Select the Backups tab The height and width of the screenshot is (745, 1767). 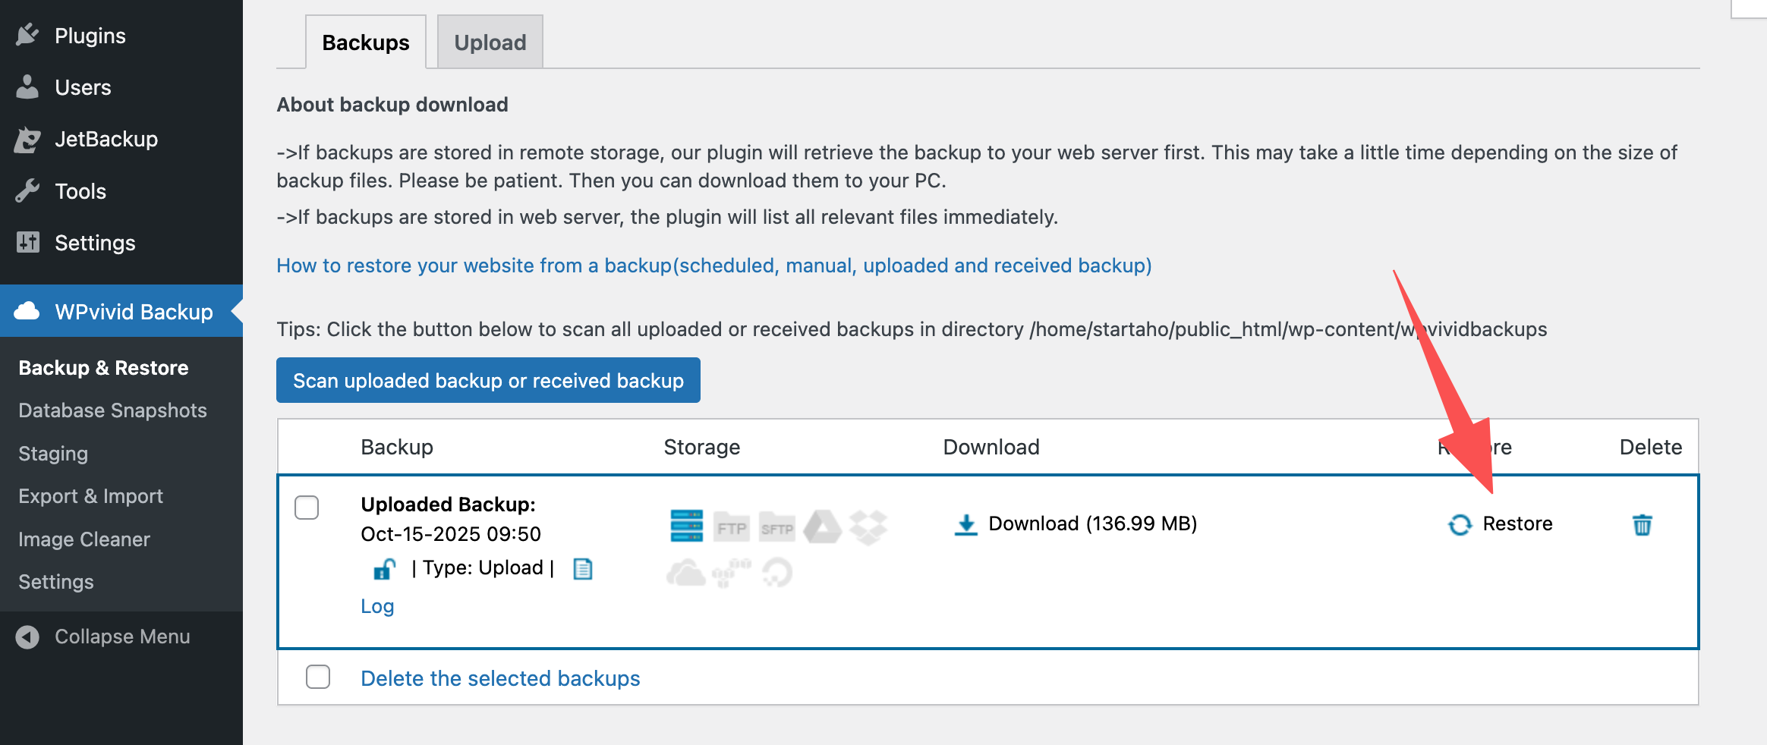pos(365,42)
